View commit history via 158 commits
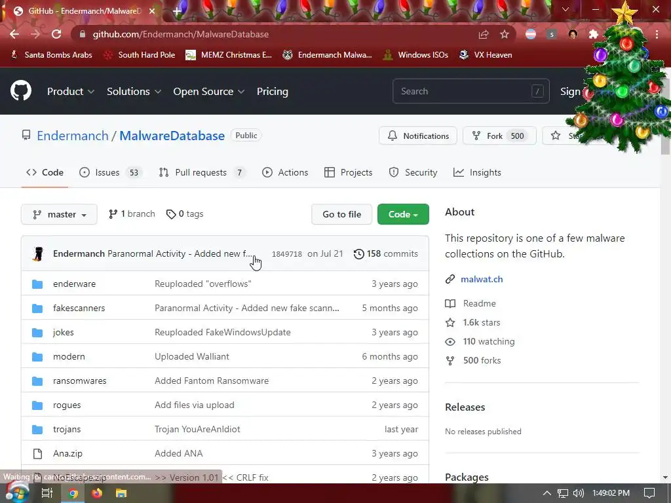The width and height of the screenshot is (671, 503). 385,253
